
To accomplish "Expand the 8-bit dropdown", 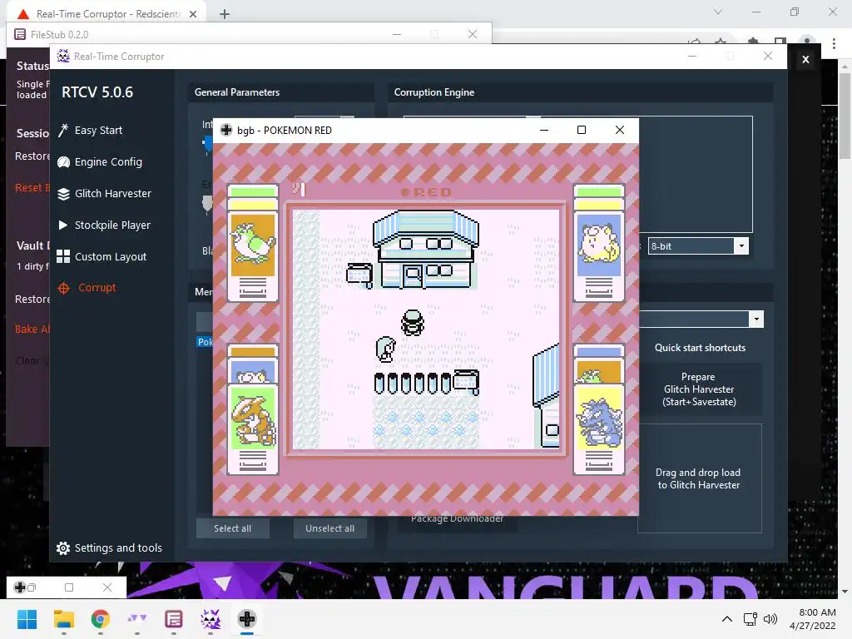I will point(741,246).
